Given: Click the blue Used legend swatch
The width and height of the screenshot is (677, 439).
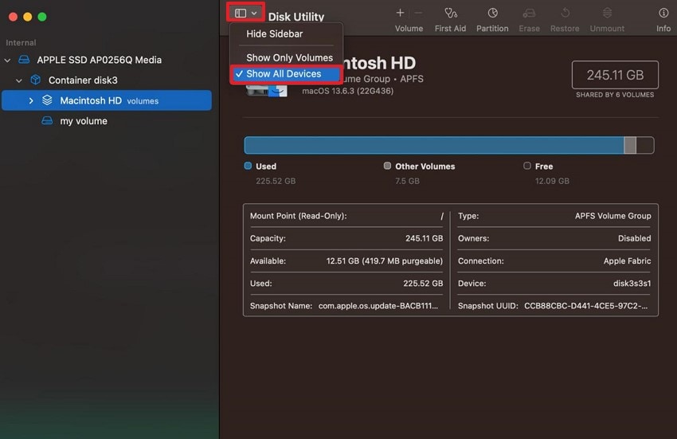Looking at the screenshot, I should pyautogui.click(x=248, y=166).
